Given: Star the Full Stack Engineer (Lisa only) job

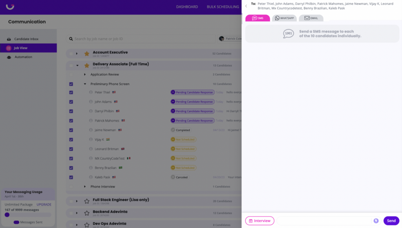Looking at the screenshot, I should click(x=87, y=201).
